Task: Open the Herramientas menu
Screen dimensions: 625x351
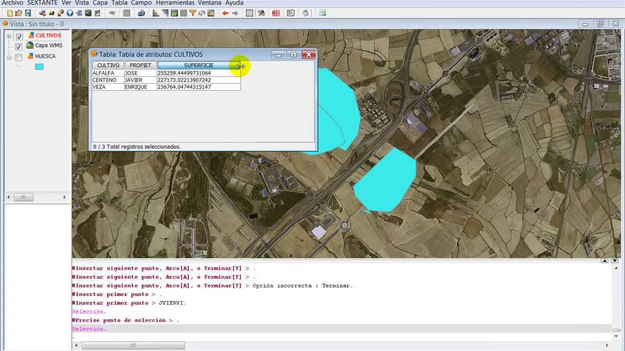Action: pos(175,3)
